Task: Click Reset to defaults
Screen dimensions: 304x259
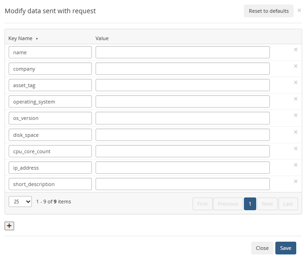Action: [269, 11]
